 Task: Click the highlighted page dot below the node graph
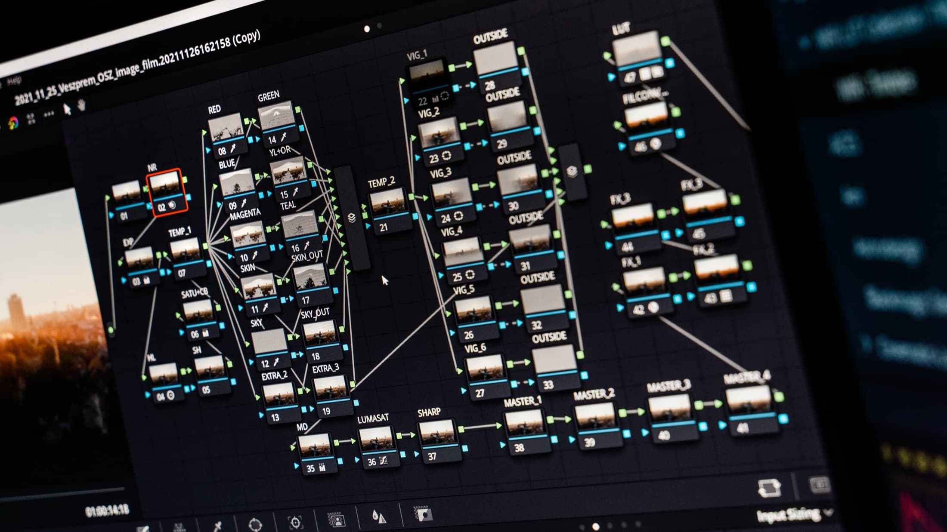click(596, 526)
